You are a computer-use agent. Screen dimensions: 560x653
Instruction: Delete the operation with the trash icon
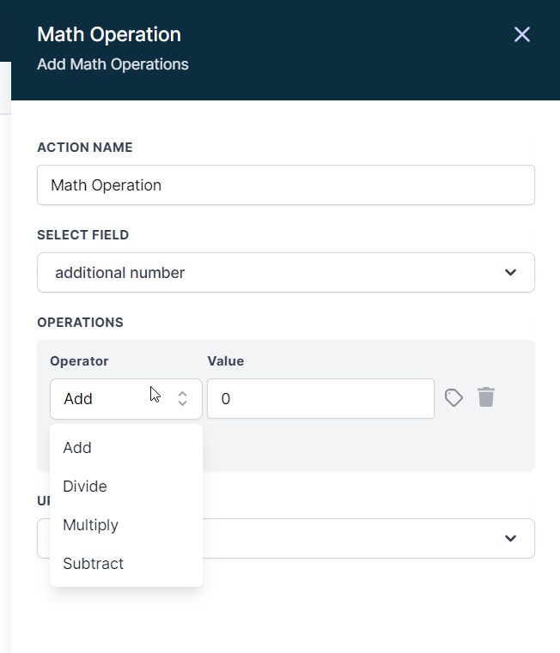point(486,397)
